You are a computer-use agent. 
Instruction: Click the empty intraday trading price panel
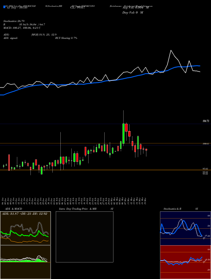(x=84, y=237)
